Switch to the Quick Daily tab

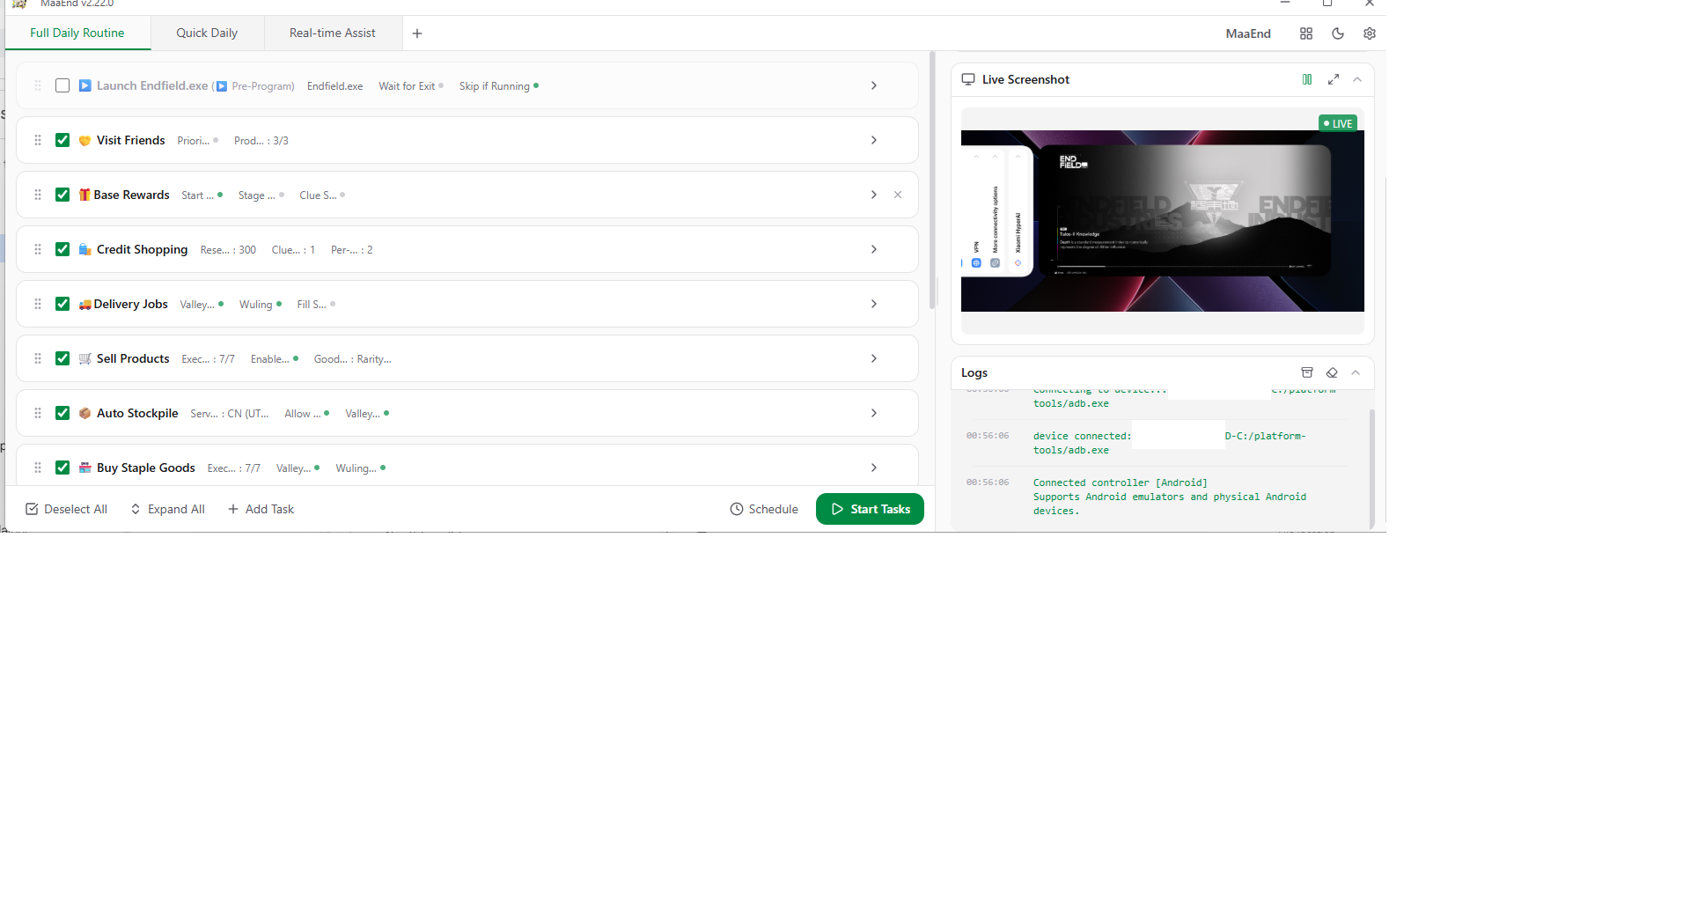(207, 33)
